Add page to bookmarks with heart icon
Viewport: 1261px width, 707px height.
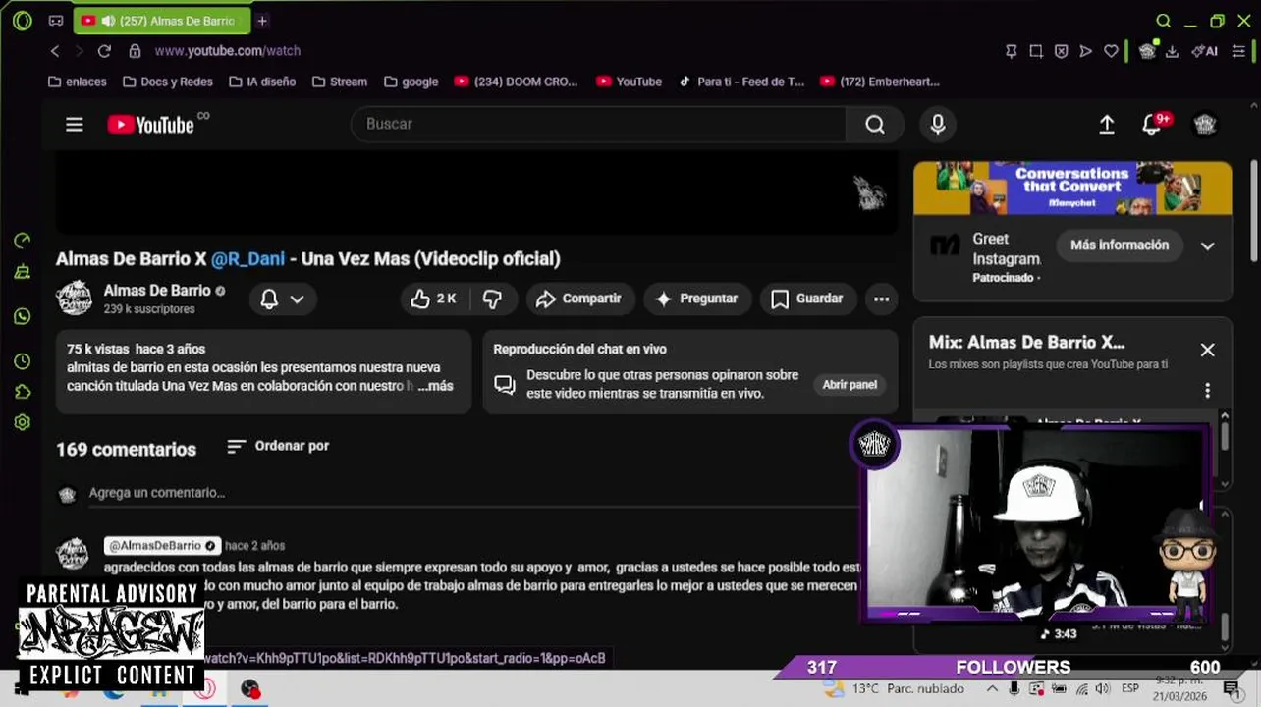[1111, 51]
